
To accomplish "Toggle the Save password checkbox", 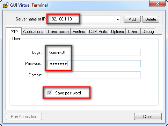I will click(50, 93).
